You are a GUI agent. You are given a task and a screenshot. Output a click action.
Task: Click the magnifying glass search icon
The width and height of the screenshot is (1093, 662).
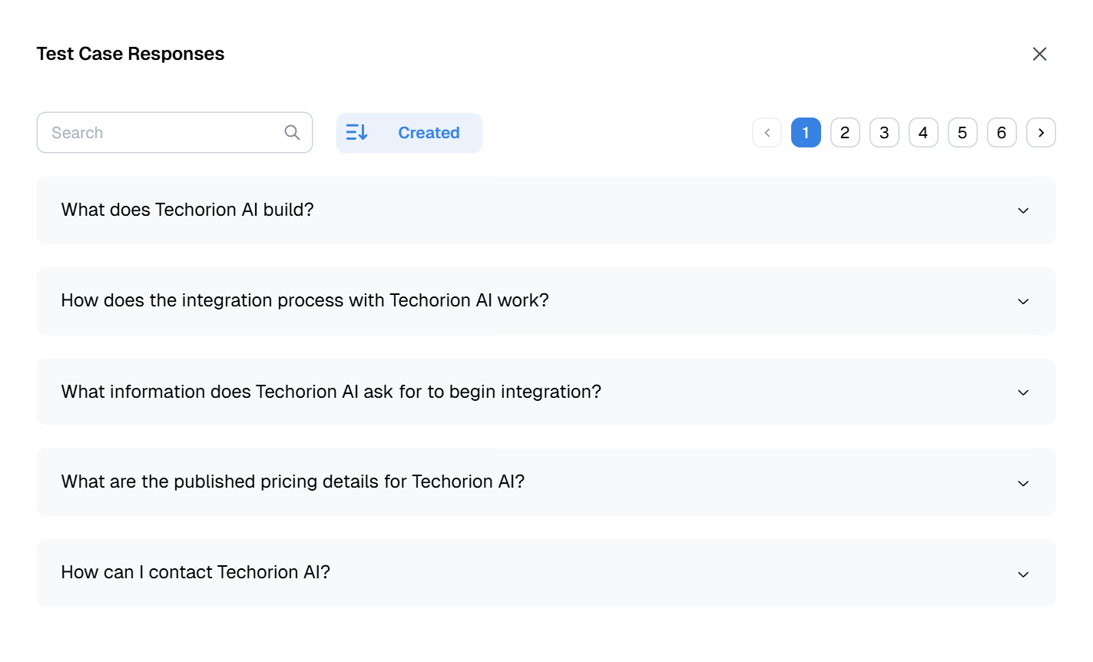click(292, 133)
